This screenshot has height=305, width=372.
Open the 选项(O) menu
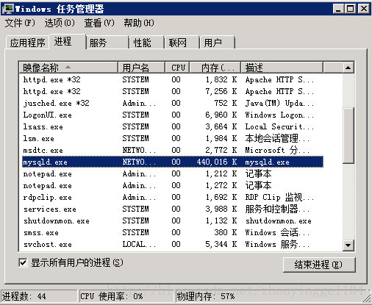pyautogui.click(x=60, y=23)
